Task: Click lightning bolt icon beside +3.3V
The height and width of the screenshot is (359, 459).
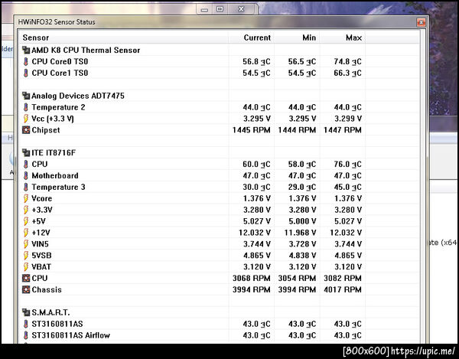Action: pos(26,210)
